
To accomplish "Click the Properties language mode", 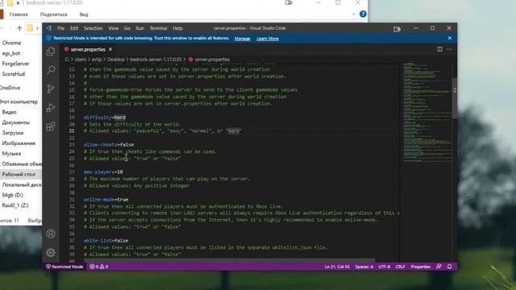I will pos(421,267).
